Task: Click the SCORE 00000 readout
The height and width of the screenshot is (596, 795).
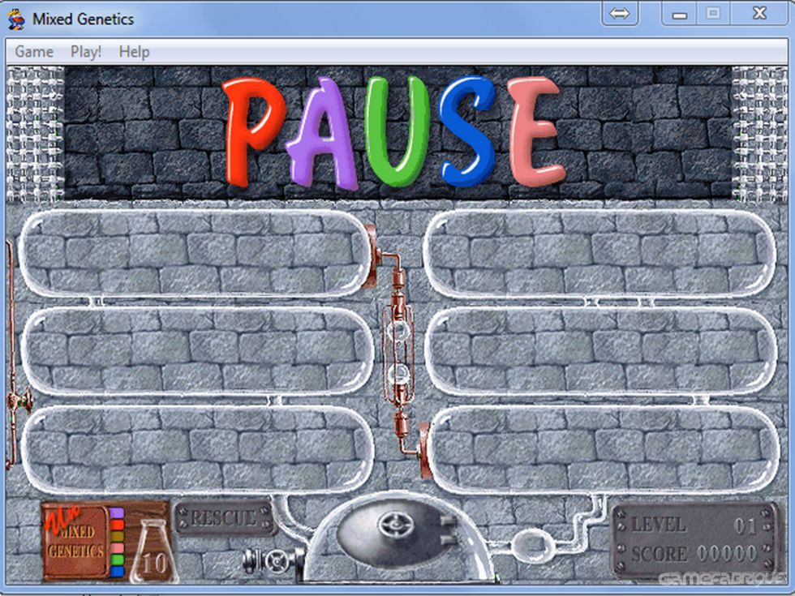Action: [x=694, y=553]
